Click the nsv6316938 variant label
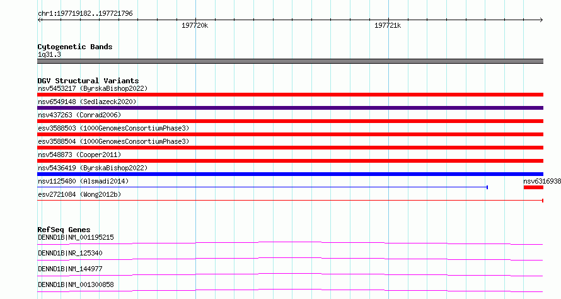Viewport: 561px width, 299px height. pos(542,181)
